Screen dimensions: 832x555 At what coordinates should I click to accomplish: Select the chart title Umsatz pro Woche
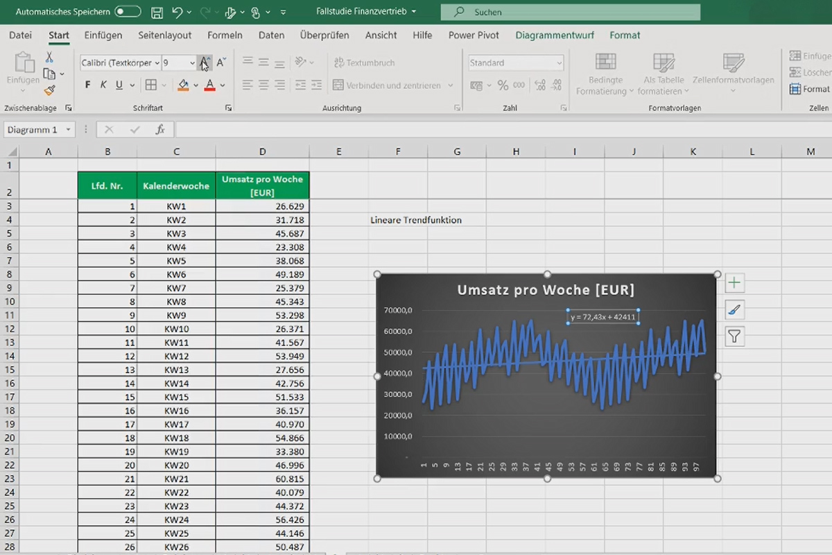[546, 290]
